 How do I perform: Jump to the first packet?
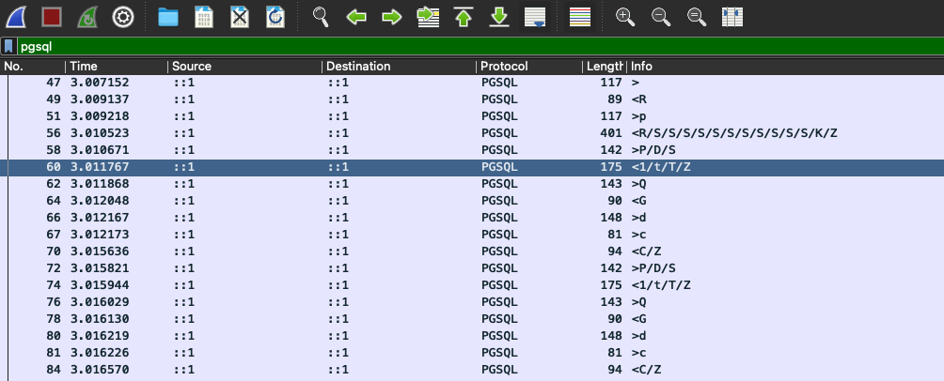(x=464, y=16)
